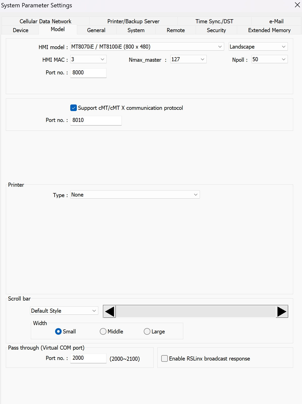Image resolution: width=302 pixels, height=404 pixels.
Task: Open the Printer Type dropdown
Action: [x=195, y=195]
